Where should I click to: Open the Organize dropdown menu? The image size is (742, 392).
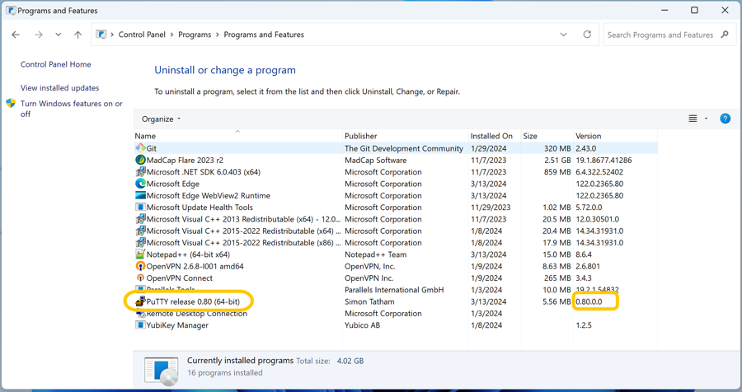coord(161,119)
